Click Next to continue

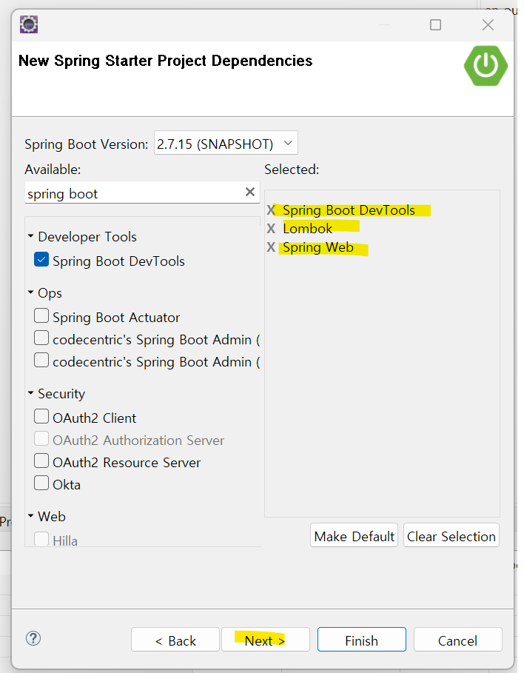pyautogui.click(x=265, y=640)
